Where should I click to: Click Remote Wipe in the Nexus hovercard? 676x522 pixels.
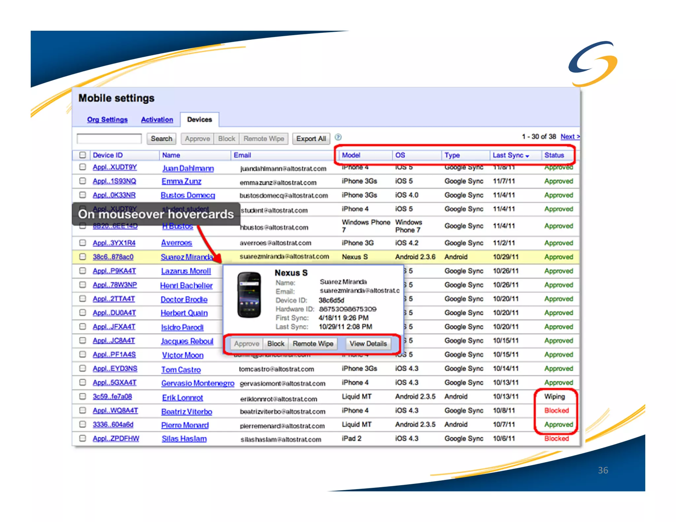[313, 344]
